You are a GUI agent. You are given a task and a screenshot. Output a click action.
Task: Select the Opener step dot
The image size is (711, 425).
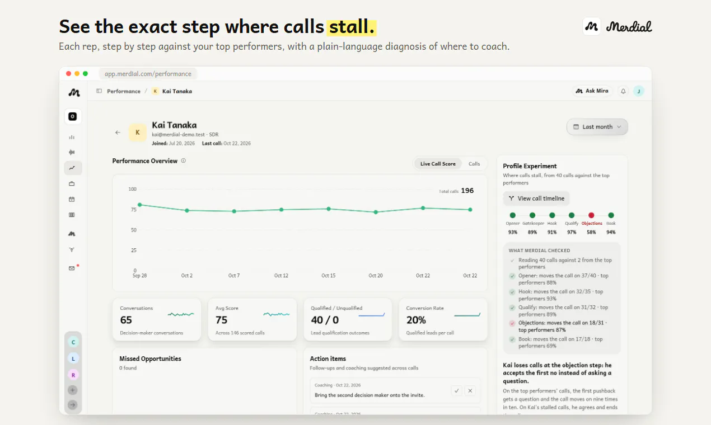(x=512, y=215)
